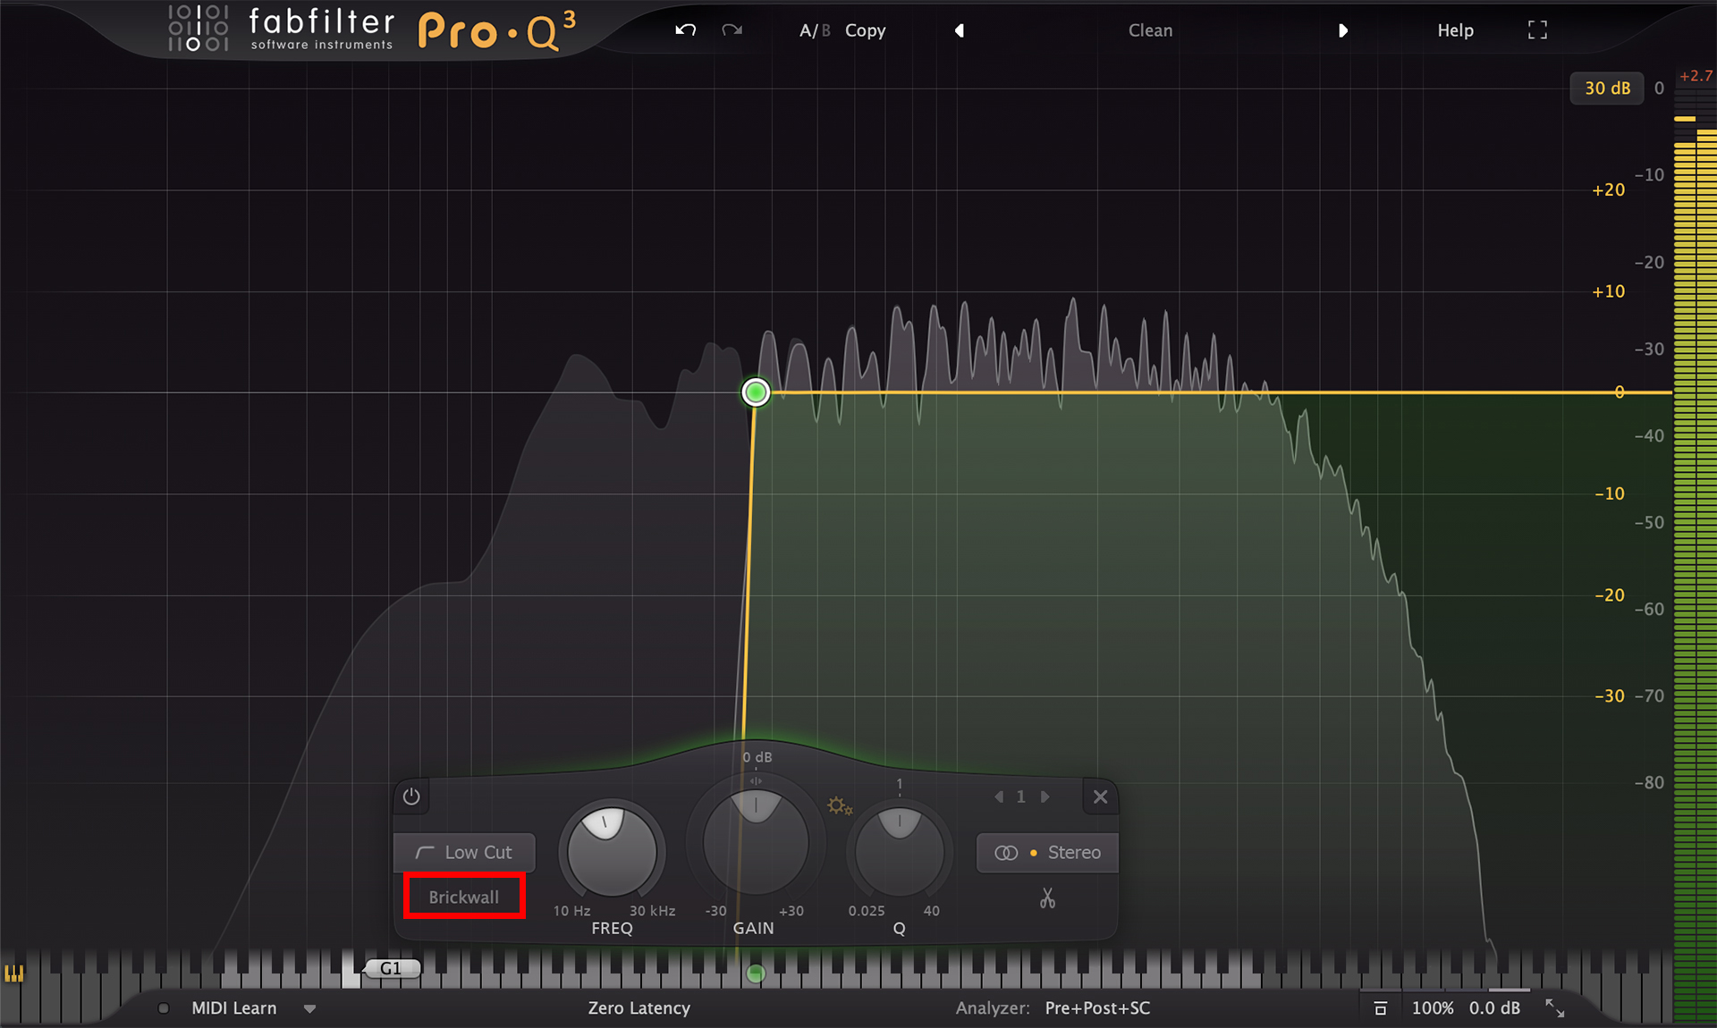
Task: Go to the previous preset arrow
Action: pyautogui.click(x=959, y=30)
